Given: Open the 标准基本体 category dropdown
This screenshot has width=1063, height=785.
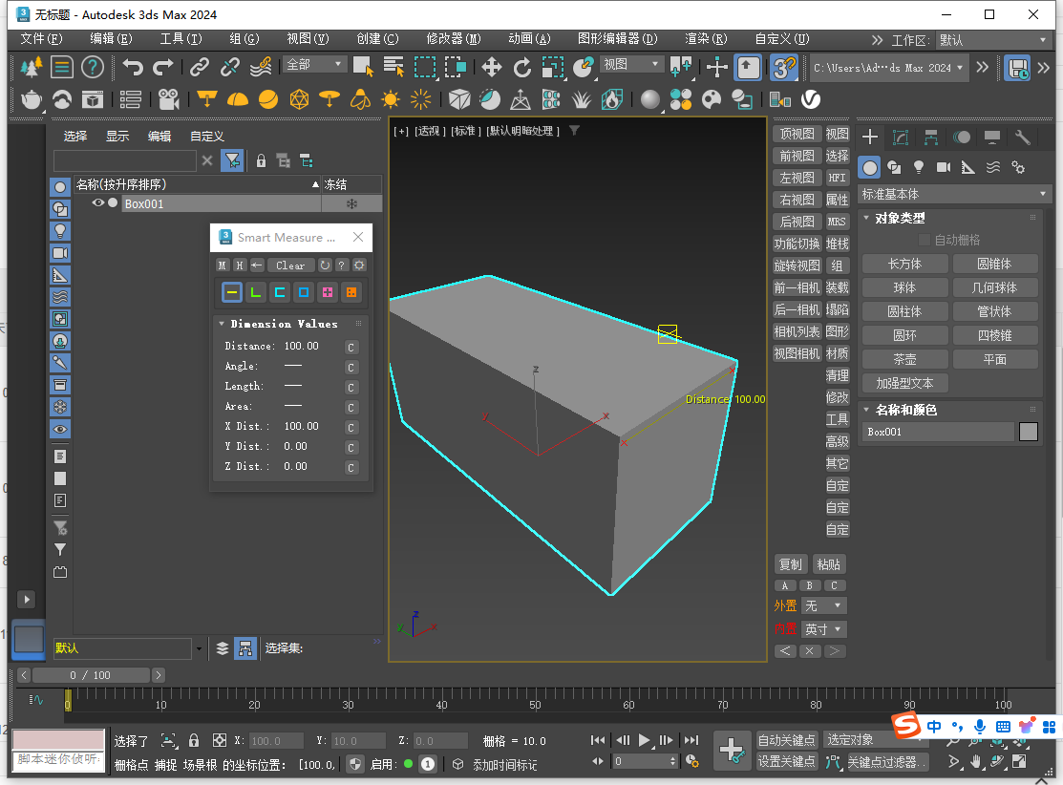Looking at the screenshot, I should tap(953, 194).
